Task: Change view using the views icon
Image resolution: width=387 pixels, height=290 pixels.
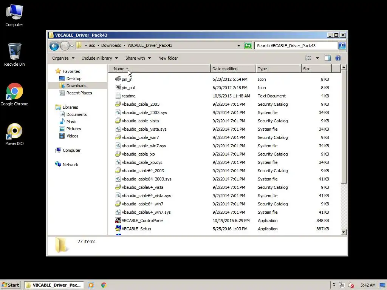Action: click(x=308, y=58)
